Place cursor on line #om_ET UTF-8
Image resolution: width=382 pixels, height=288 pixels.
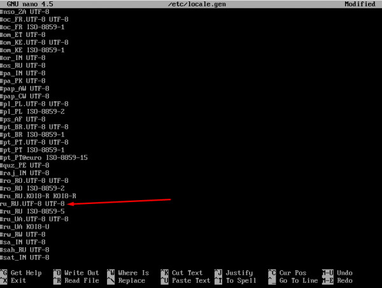(x=23, y=34)
